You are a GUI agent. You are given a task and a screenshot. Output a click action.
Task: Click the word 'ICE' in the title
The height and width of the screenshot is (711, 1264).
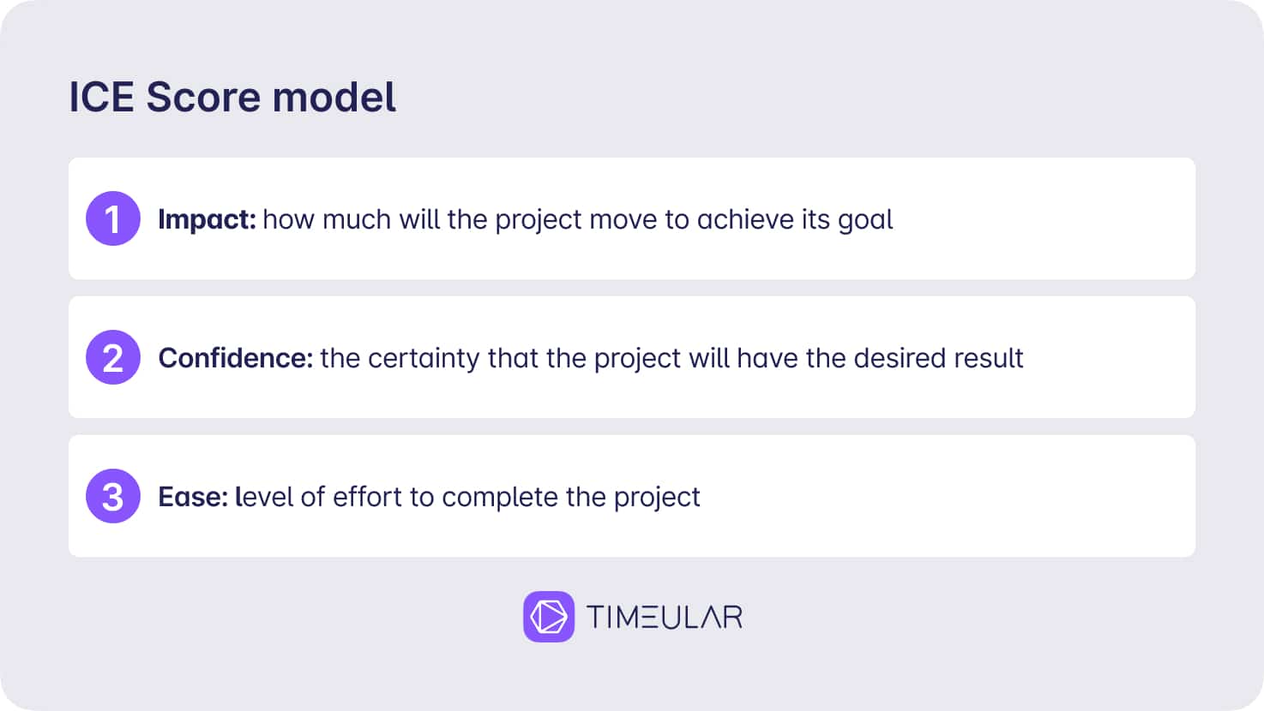pyautogui.click(x=102, y=97)
